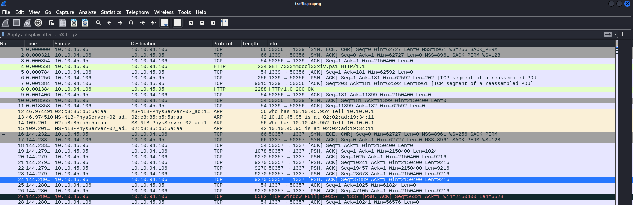The width and height of the screenshot is (633, 205).
Task: Expand the display filter history dropdown
Action: (616, 34)
